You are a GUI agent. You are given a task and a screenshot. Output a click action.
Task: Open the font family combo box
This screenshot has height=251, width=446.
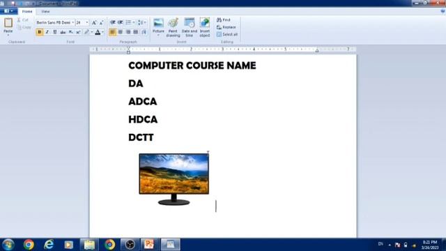pos(55,22)
